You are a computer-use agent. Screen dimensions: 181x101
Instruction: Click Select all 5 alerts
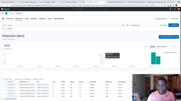point(38,79)
